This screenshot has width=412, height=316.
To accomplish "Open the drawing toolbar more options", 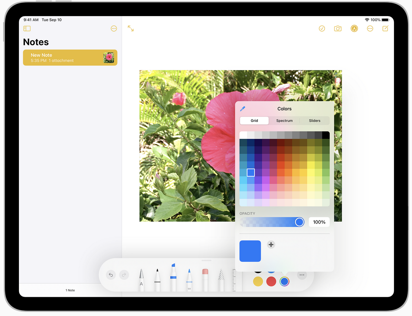I will tap(302, 275).
